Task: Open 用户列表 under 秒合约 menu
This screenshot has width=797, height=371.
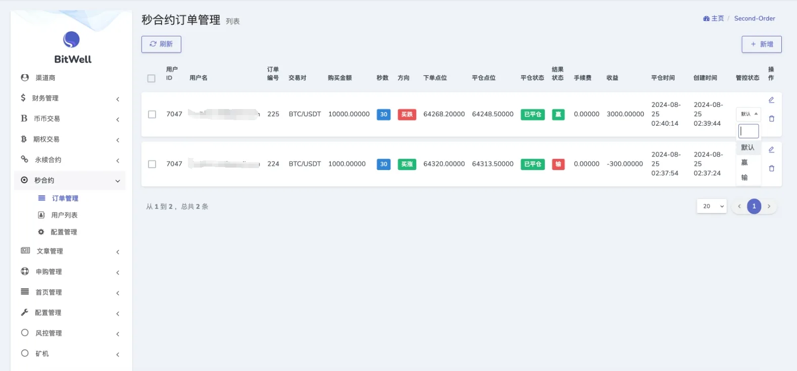Action: [x=64, y=215]
